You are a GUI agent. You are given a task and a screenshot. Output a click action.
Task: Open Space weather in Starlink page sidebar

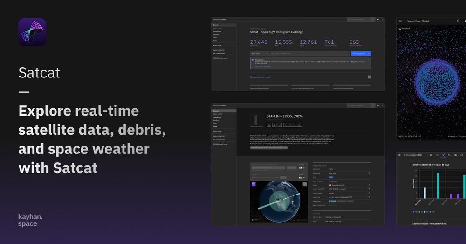pos(218,114)
